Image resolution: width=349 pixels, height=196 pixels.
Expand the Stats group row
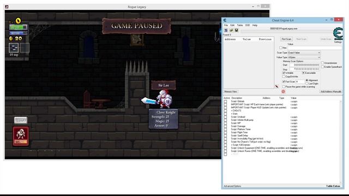click(234, 114)
